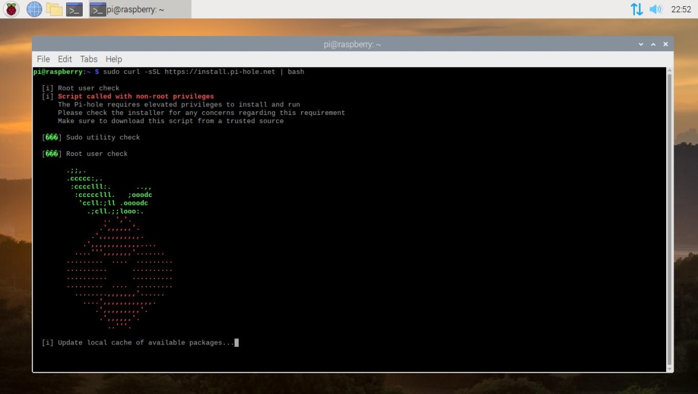Image resolution: width=698 pixels, height=394 pixels.
Task: Open the Edit menu of the terminal
Action: (x=64, y=59)
